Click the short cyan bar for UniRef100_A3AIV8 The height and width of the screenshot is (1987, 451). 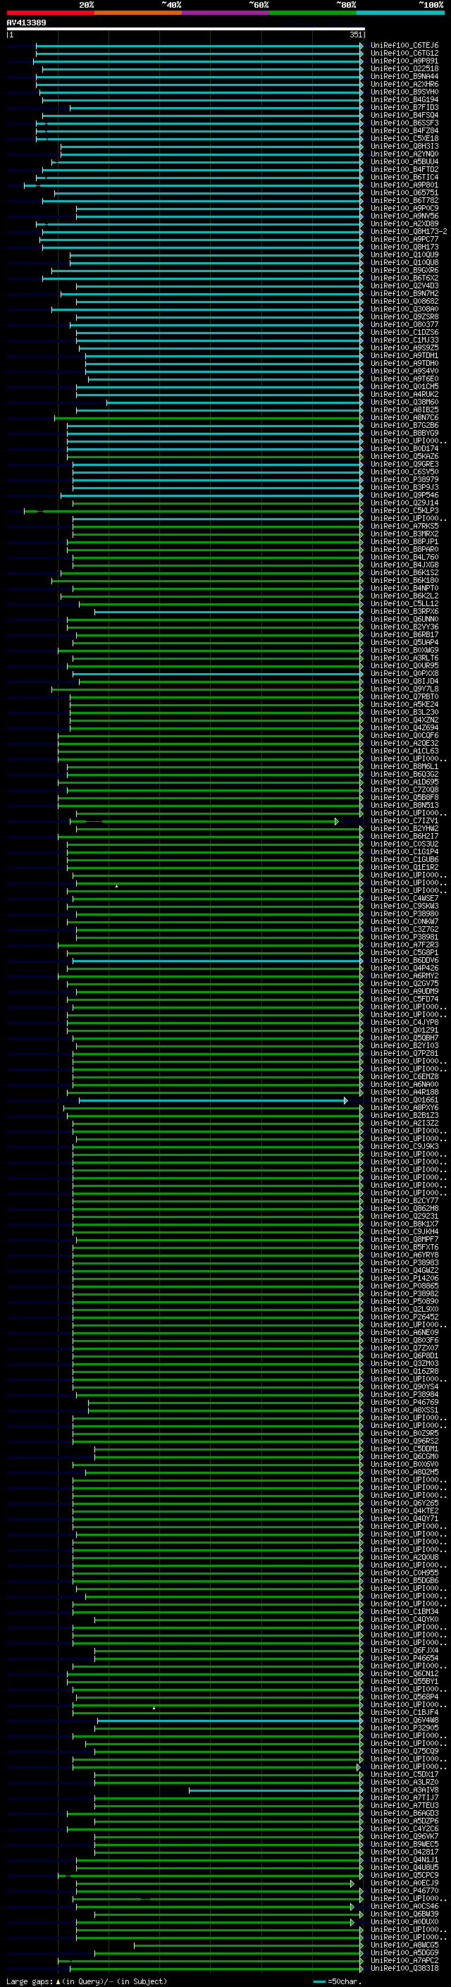[x=276, y=1790]
